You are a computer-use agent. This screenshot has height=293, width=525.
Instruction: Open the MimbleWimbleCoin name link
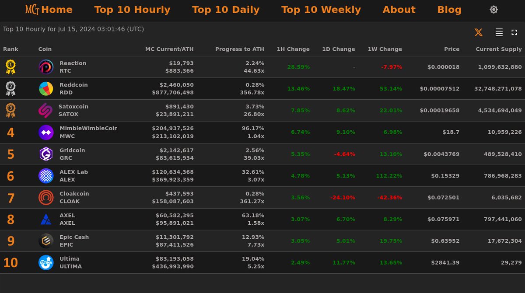(x=88, y=128)
